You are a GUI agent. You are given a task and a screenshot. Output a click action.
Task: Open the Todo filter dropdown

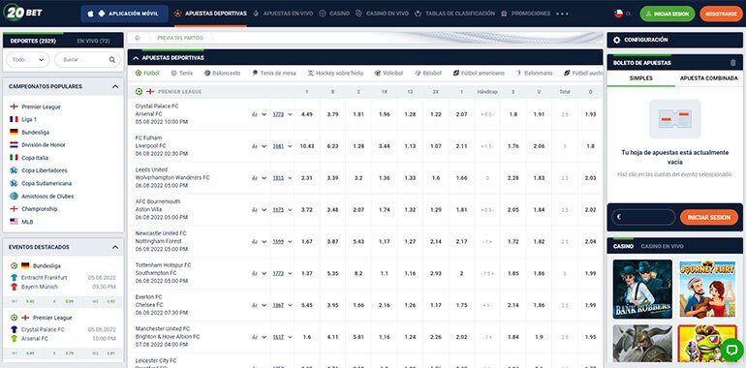click(27, 60)
